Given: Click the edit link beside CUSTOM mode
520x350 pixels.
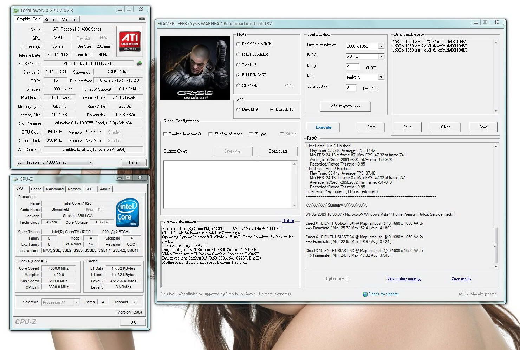Looking at the screenshot, I should tap(289, 85).
